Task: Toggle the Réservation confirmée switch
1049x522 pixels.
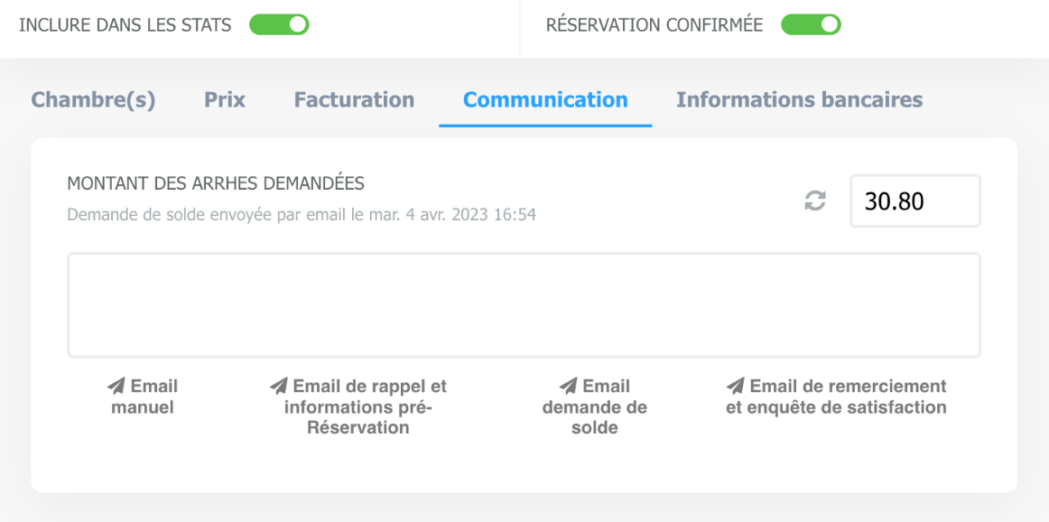Action: [x=811, y=25]
